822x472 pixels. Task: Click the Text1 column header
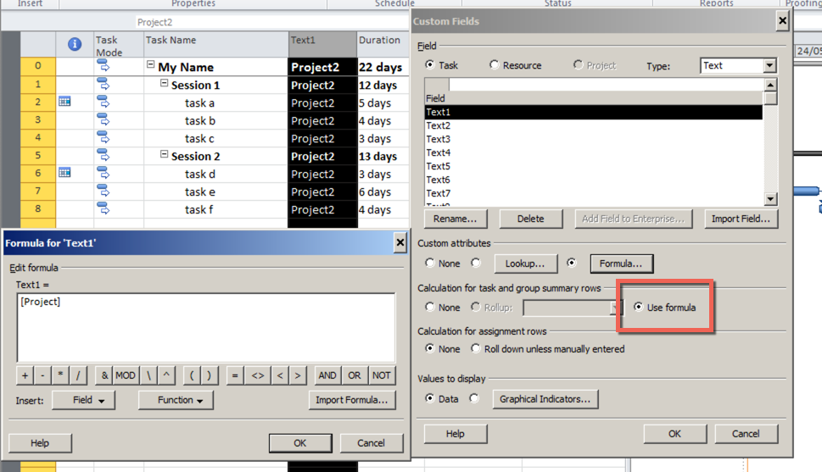point(322,45)
